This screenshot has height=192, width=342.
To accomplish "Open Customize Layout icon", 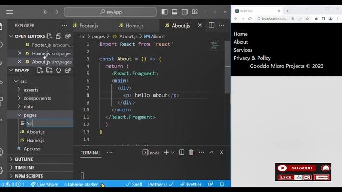I will (195, 12).
